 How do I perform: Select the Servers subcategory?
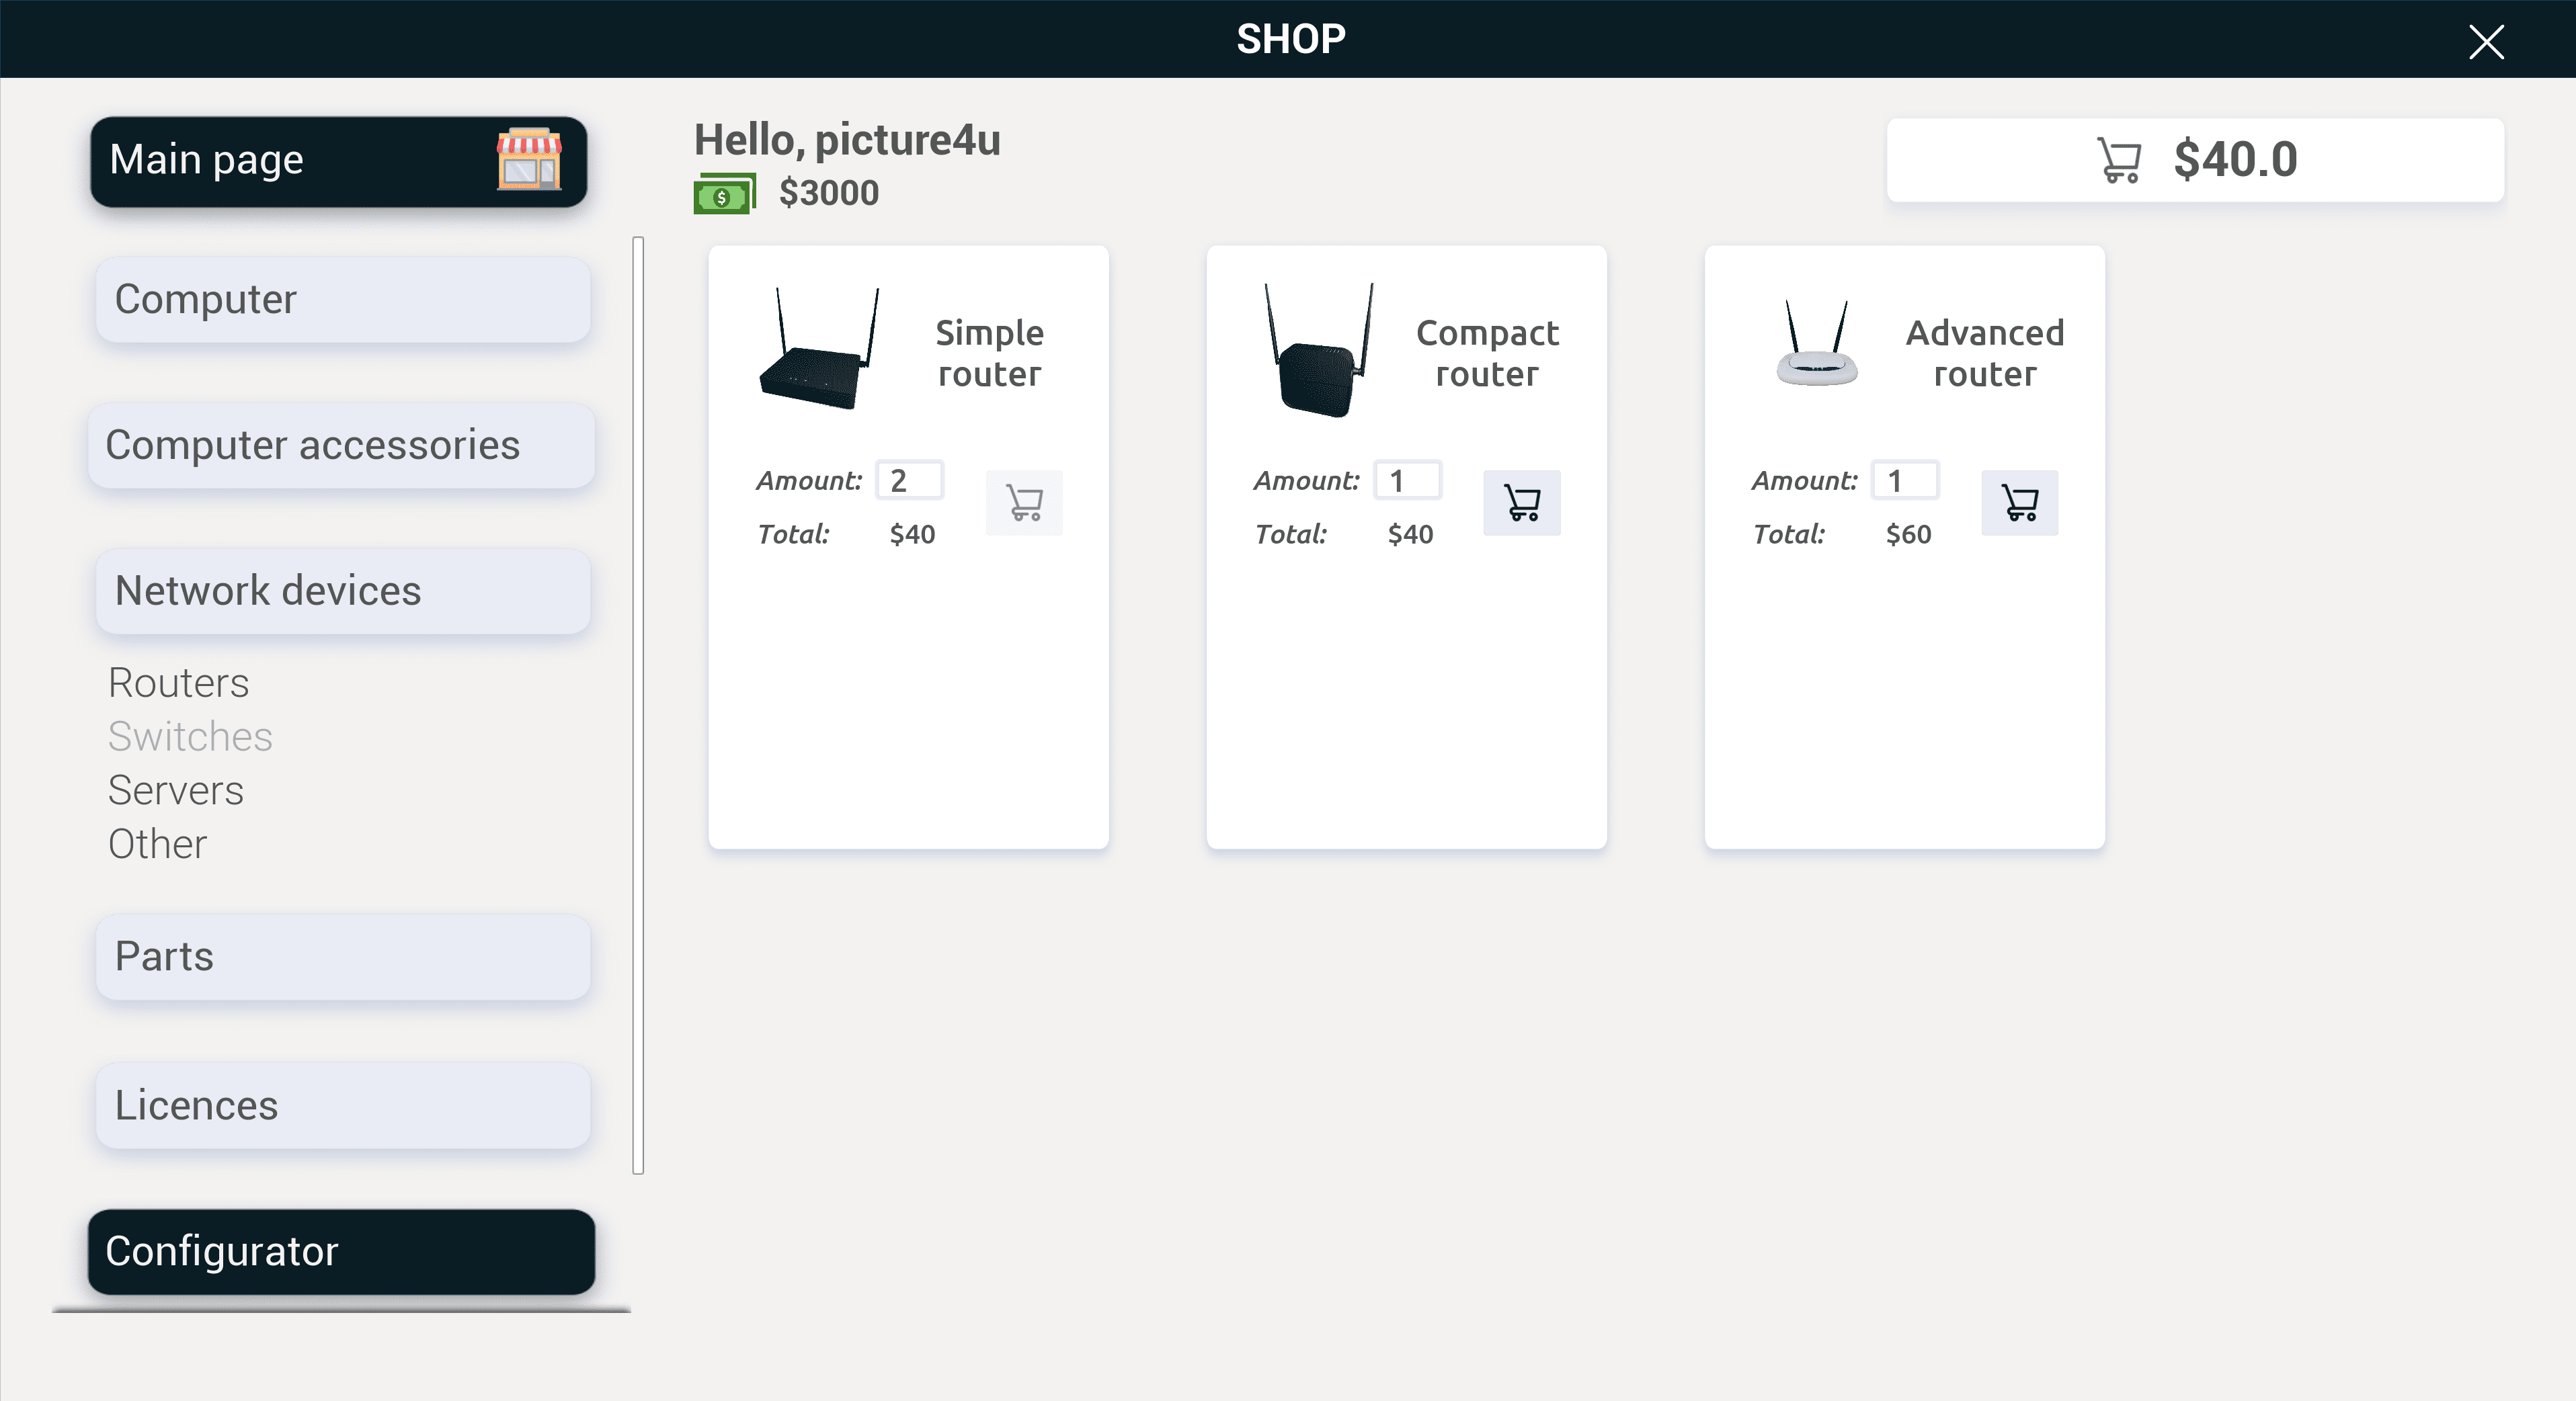pos(176,790)
